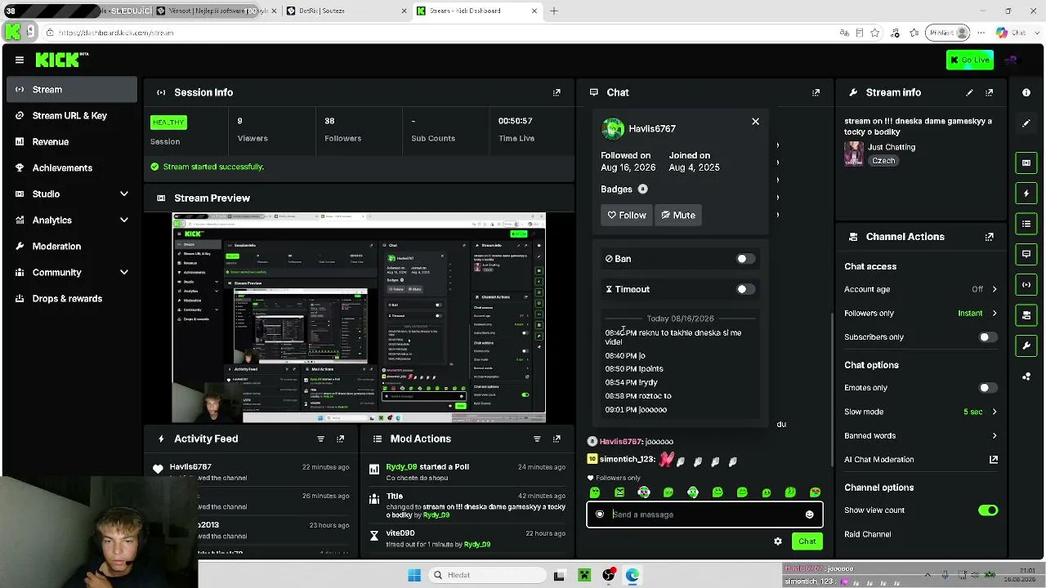Open Drops & rewards in the sidebar
Viewport: 1046px width, 588px height.
(72, 298)
